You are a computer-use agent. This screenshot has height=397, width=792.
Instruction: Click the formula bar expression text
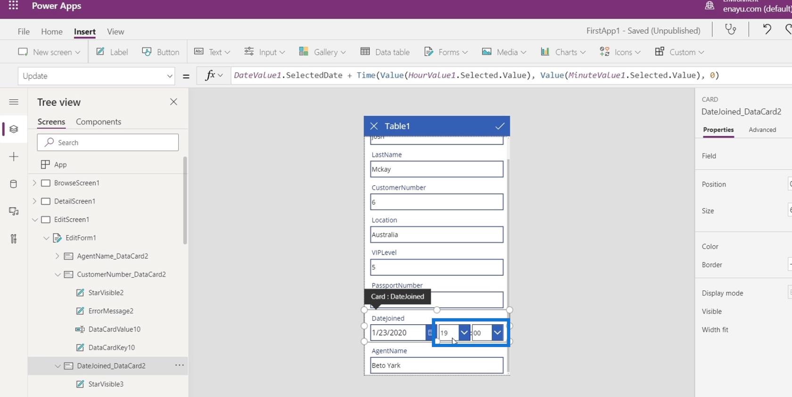476,75
